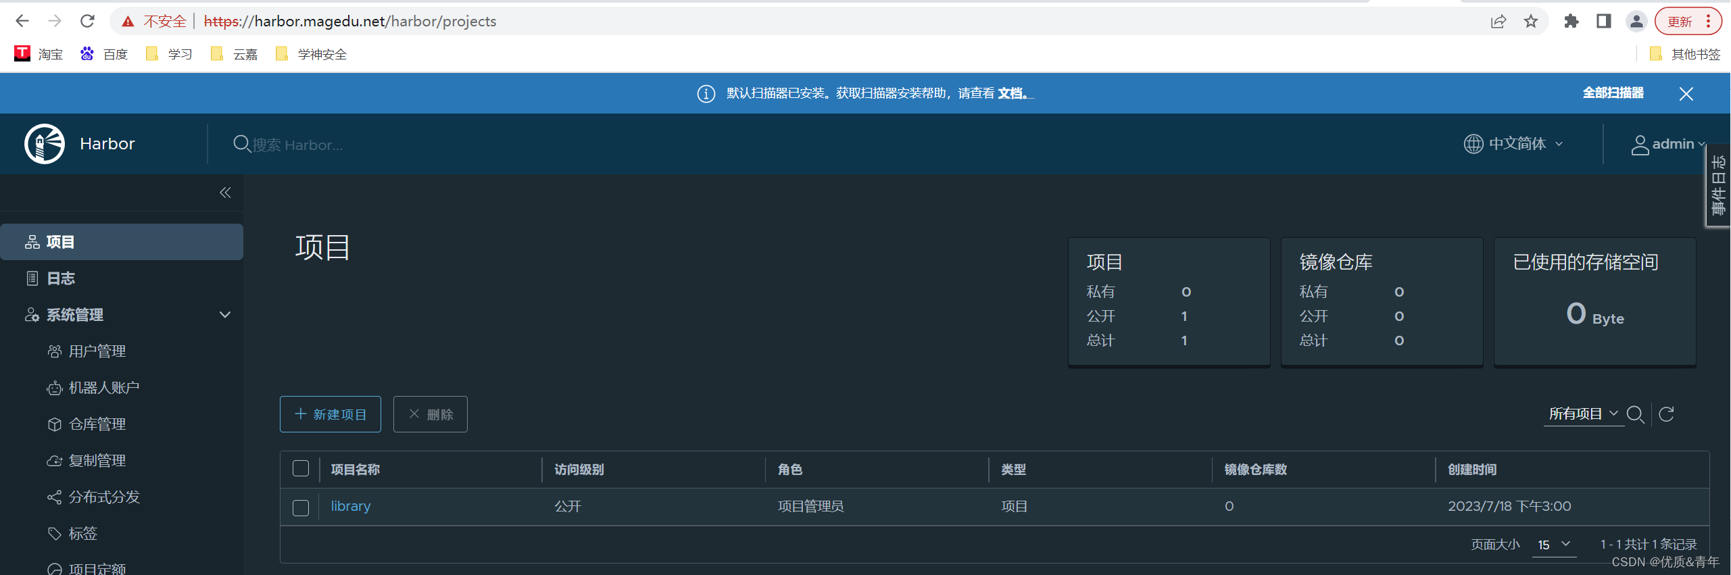Click the 新建项目 button
This screenshot has height=575, width=1731.
(x=331, y=414)
